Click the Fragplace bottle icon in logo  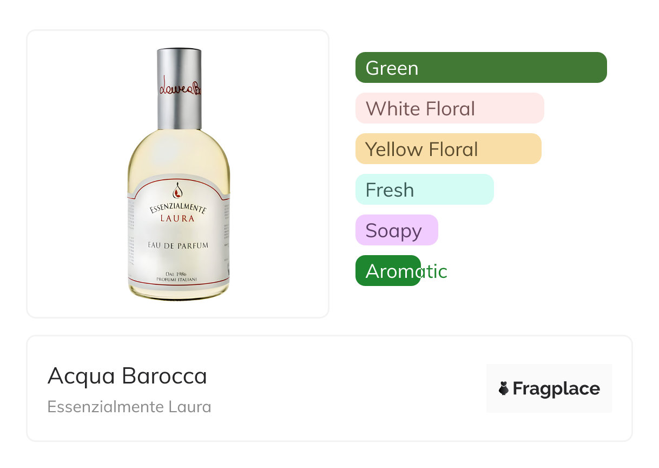pos(504,388)
